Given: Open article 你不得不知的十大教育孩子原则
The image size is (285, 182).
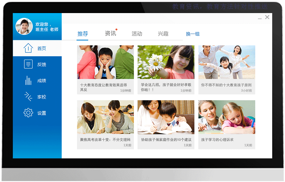Looking at the screenshot, I should tap(226, 85).
